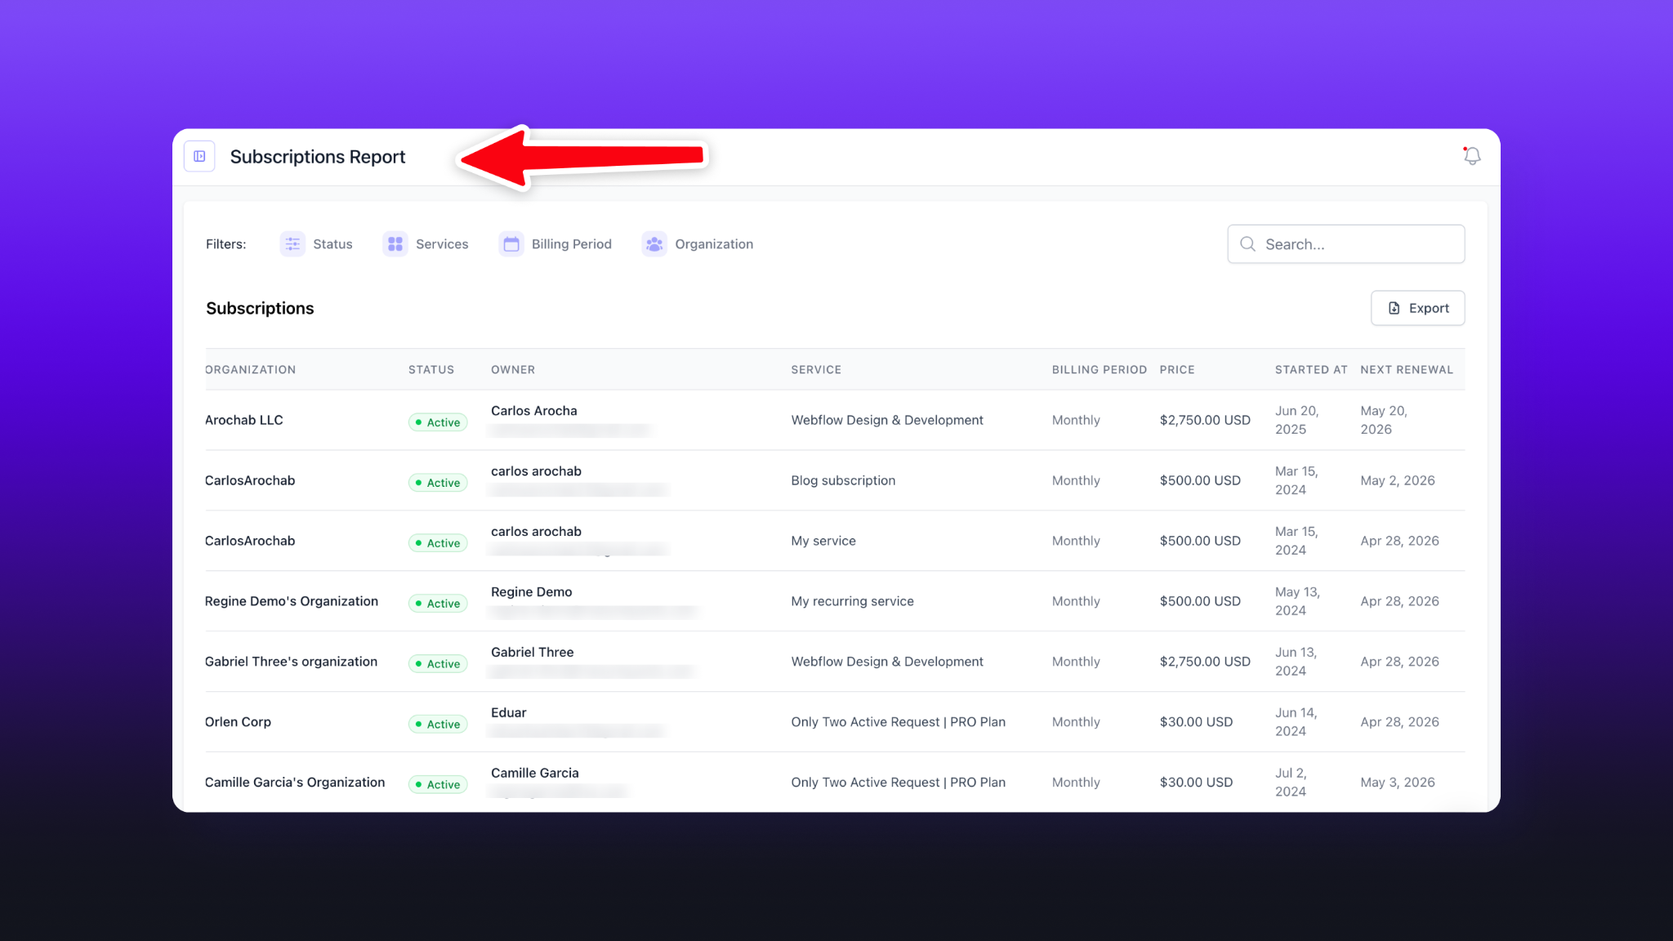Sort by the BILLING PERIOD column header
The height and width of the screenshot is (941, 1673).
1100,369
